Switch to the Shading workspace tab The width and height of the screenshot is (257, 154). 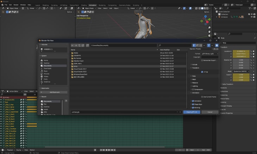(x=84, y=5)
